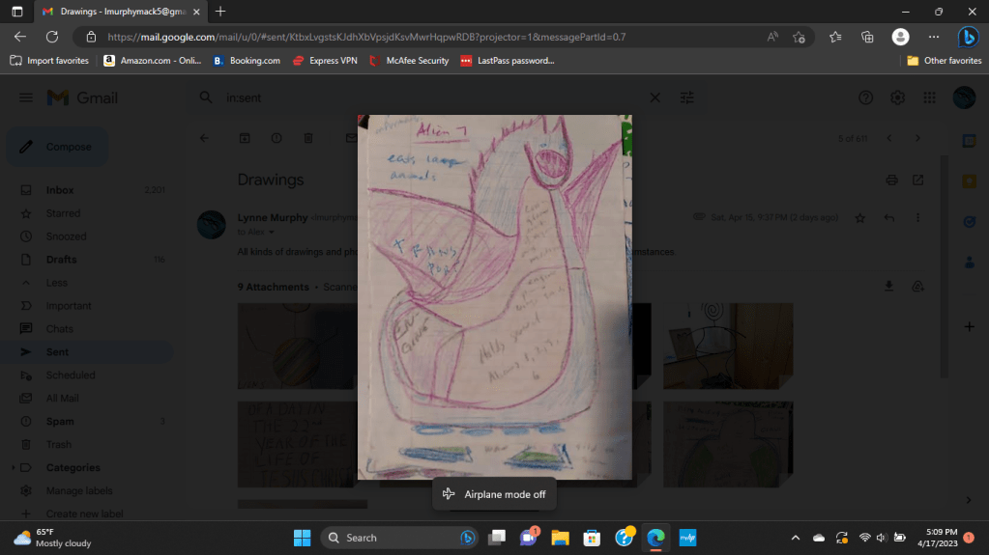Click the Compose button
Screen dimensions: 989x555
[58, 147]
